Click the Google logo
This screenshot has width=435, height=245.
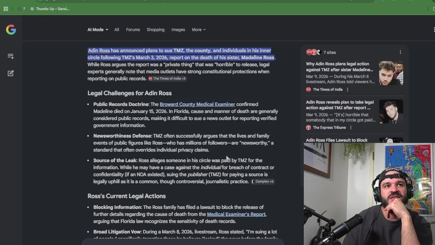point(11,30)
